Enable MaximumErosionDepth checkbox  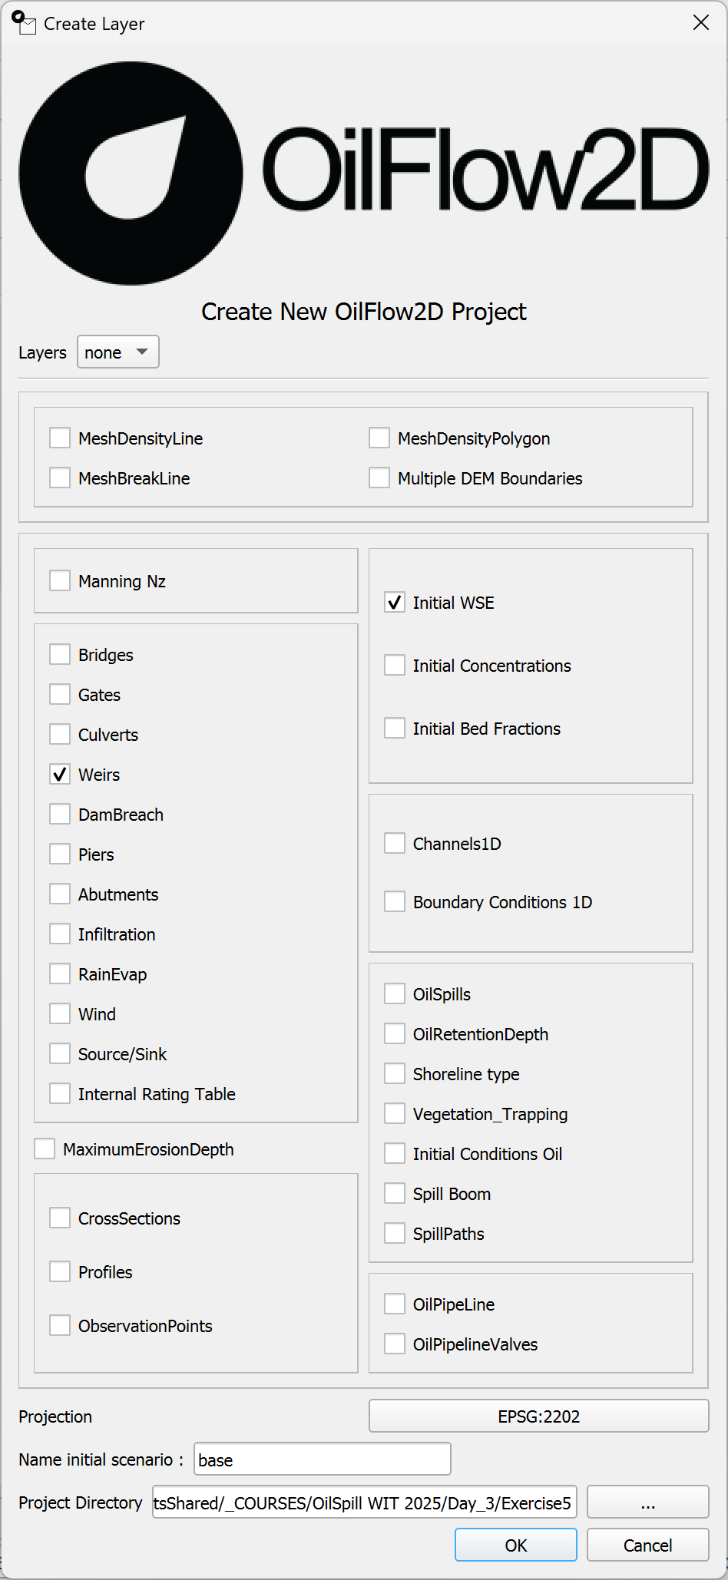pyautogui.click(x=45, y=1149)
